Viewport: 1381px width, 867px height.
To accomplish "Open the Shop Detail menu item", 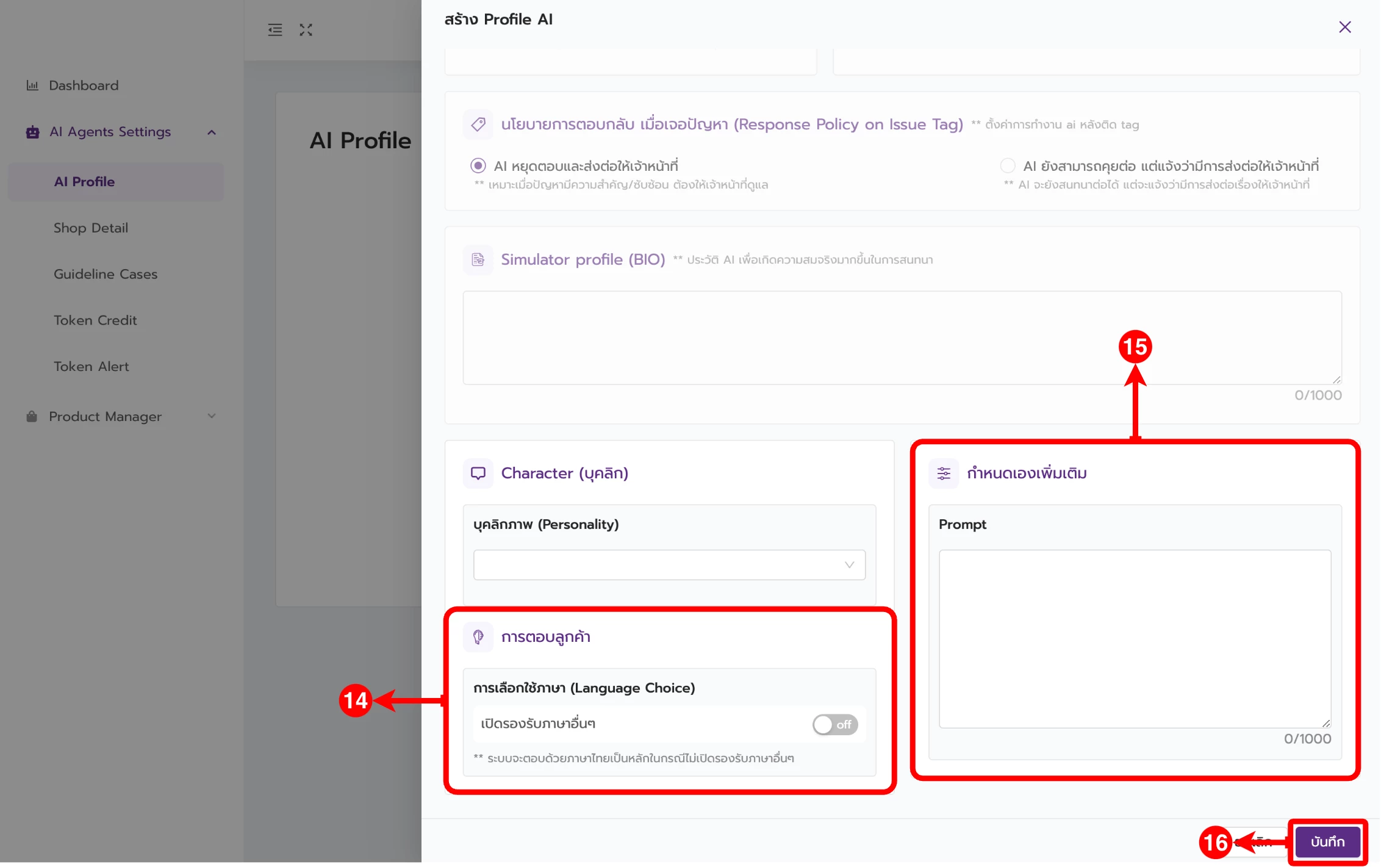I will pos(91,228).
